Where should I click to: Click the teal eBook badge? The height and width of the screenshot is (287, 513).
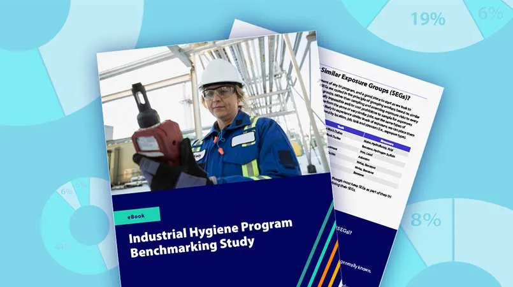137,216
